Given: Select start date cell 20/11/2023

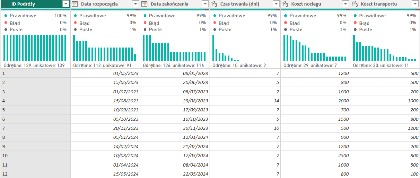Looking at the screenshot, I should coord(105,128).
